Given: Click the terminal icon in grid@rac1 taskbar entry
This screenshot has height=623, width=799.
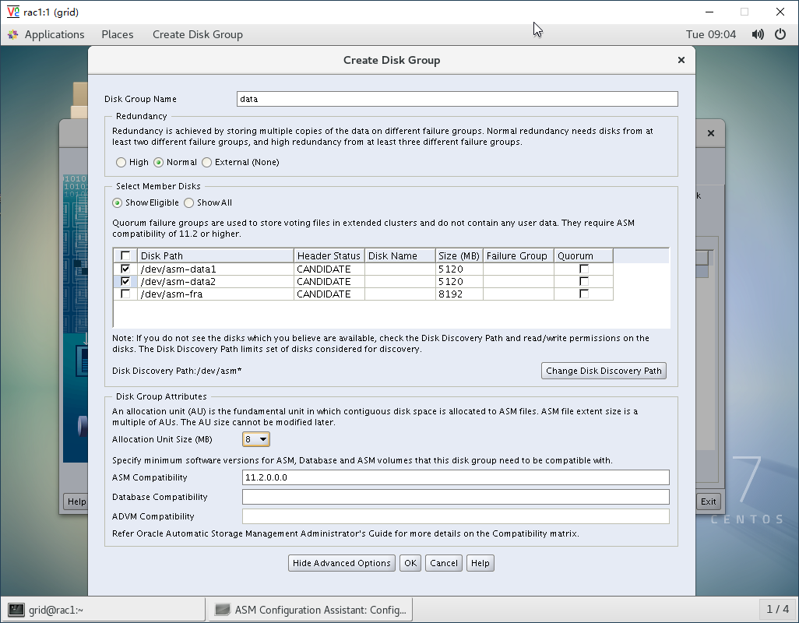Looking at the screenshot, I should (16, 609).
